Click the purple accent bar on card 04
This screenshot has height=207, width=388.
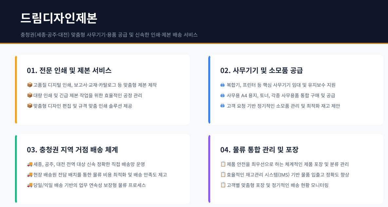pos(209,169)
